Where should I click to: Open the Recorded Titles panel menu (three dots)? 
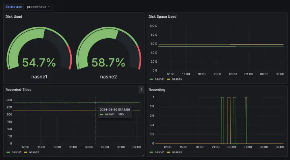click(141, 90)
